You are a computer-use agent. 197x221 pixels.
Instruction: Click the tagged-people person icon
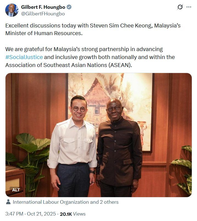(8, 202)
